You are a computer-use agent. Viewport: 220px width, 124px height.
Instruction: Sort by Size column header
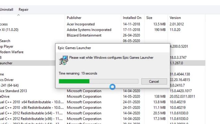(149, 18)
